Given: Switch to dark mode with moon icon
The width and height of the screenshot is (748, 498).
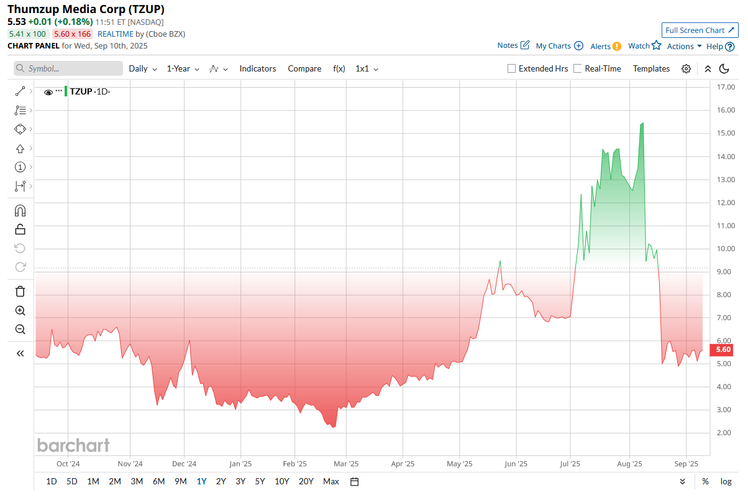Looking at the screenshot, I should tap(724, 69).
